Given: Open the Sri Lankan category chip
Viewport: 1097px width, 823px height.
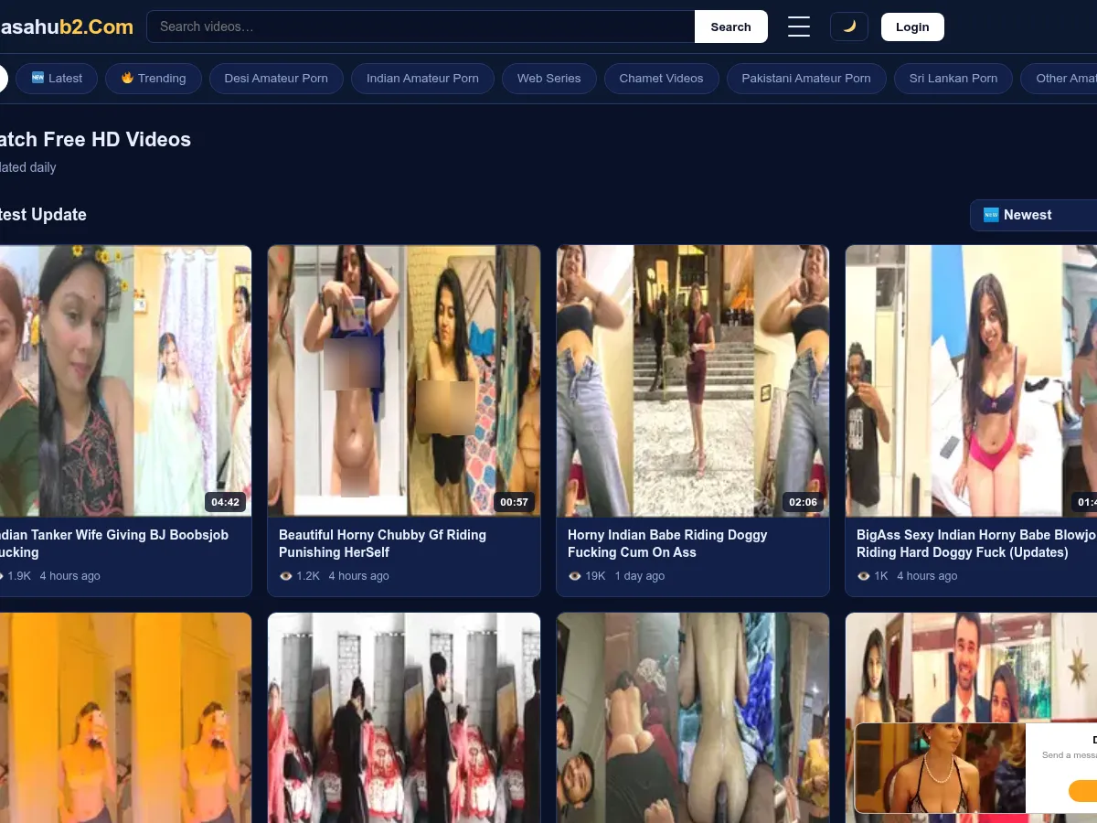Looking at the screenshot, I should (953, 78).
